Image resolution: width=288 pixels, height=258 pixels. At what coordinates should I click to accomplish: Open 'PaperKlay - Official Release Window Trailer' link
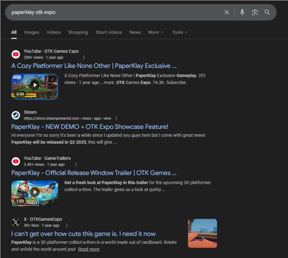(94, 173)
